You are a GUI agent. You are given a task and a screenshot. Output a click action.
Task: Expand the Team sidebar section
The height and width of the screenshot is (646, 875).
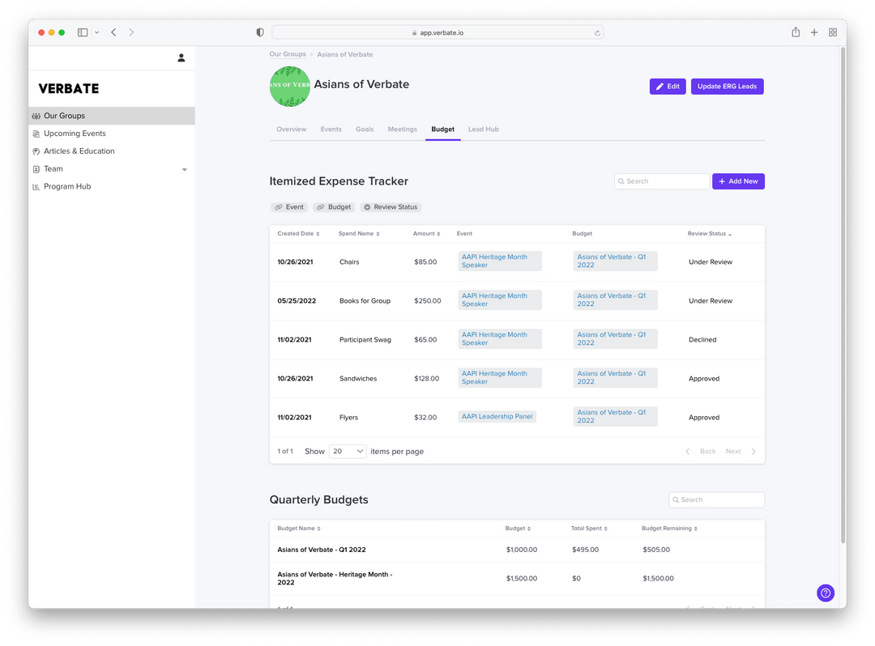(185, 168)
